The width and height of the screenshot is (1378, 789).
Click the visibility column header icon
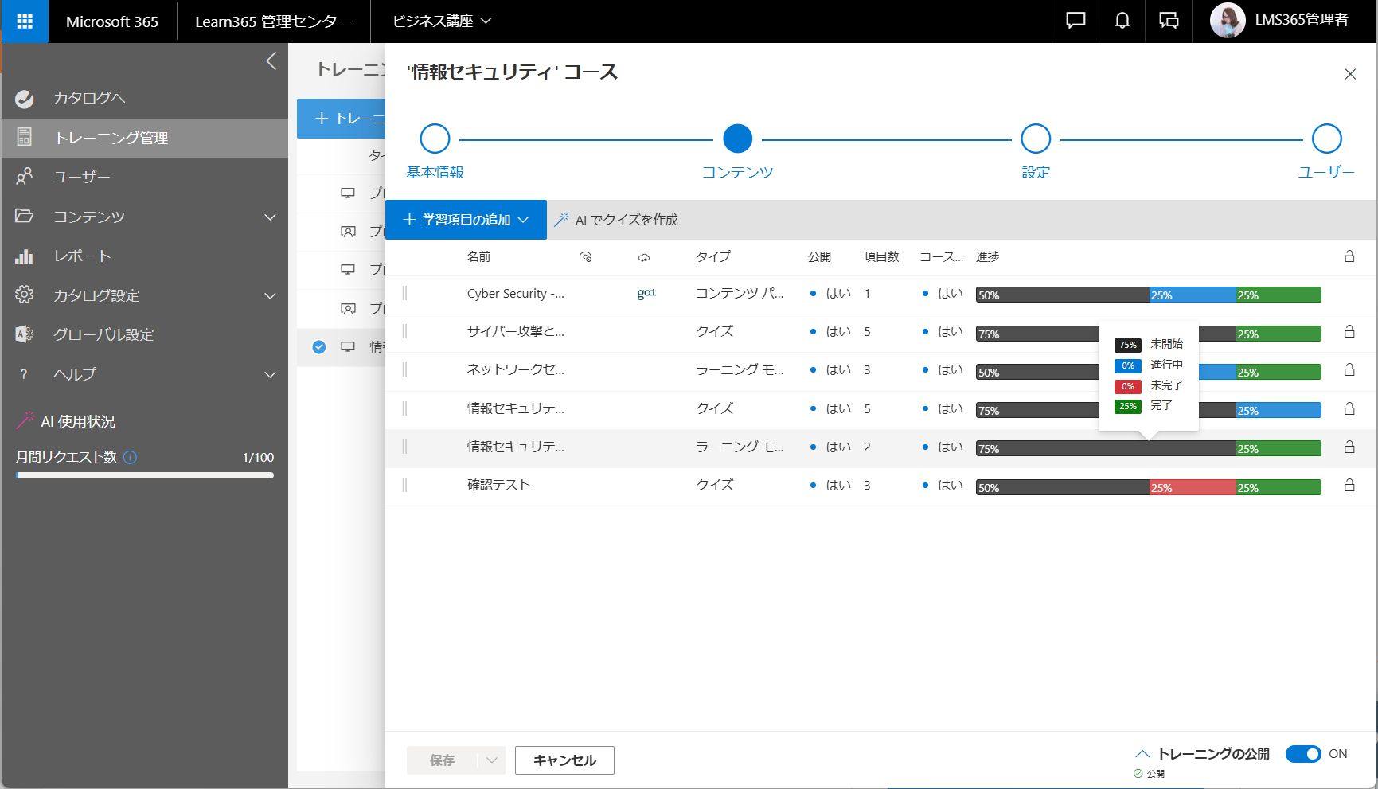click(585, 256)
